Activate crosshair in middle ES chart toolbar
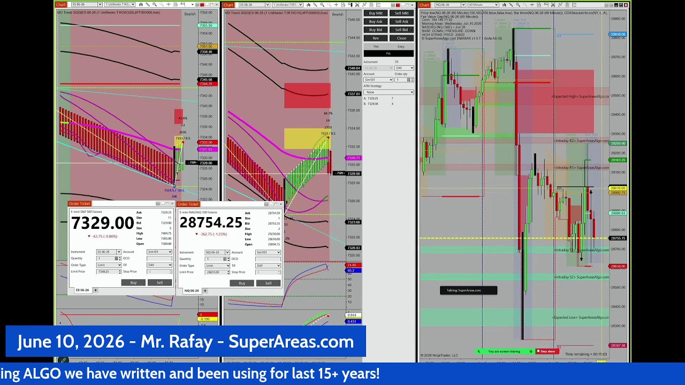 click(x=336, y=5)
